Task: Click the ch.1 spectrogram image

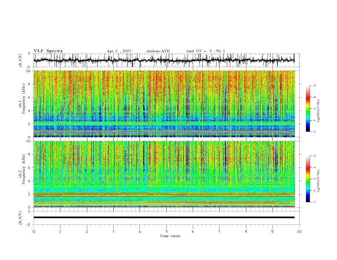Action: [x=164, y=104]
